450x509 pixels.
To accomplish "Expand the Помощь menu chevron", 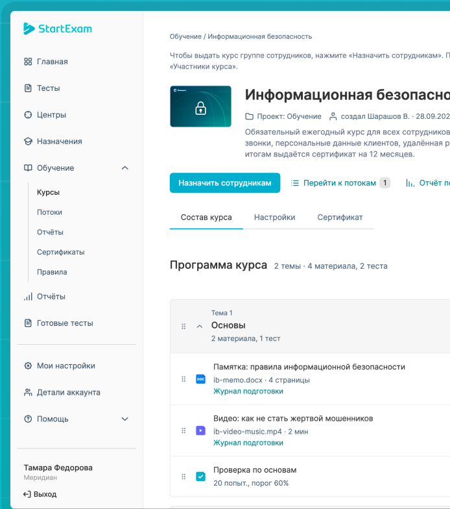I will [124, 419].
